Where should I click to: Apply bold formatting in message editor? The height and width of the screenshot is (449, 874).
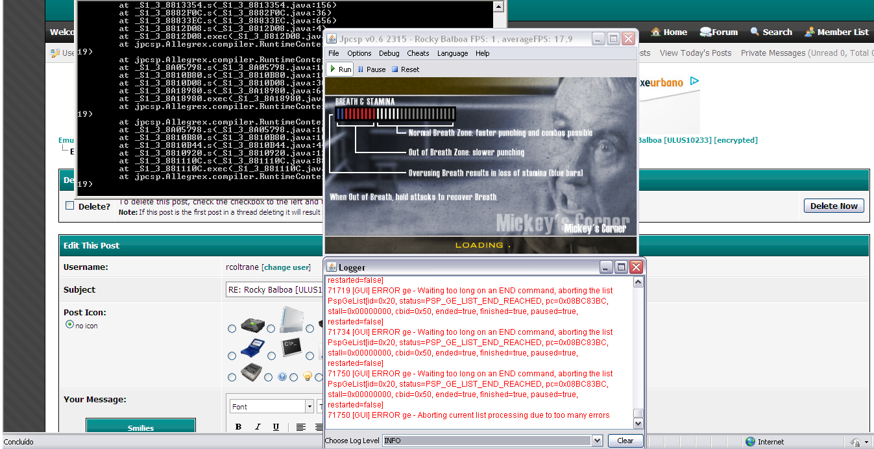[x=238, y=427]
